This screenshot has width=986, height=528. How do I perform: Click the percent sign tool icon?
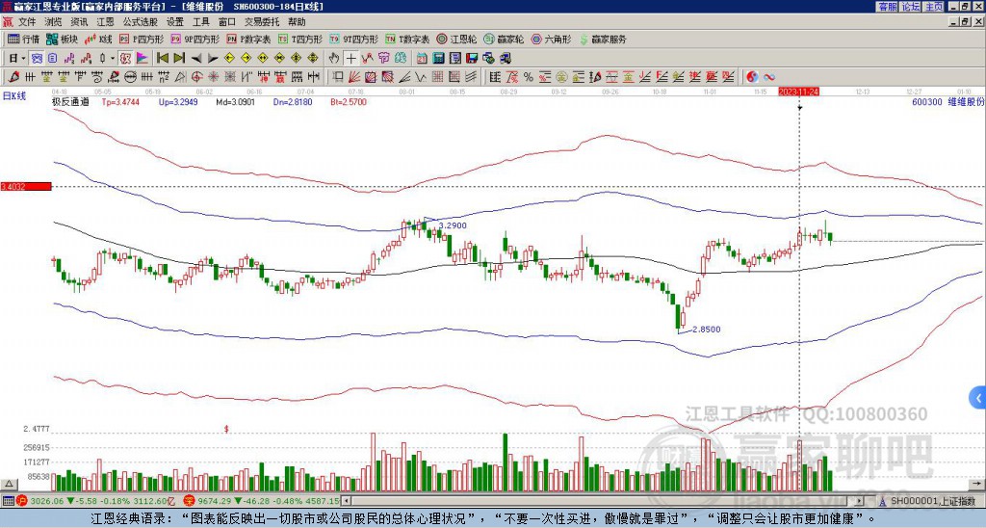click(x=529, y=77)
